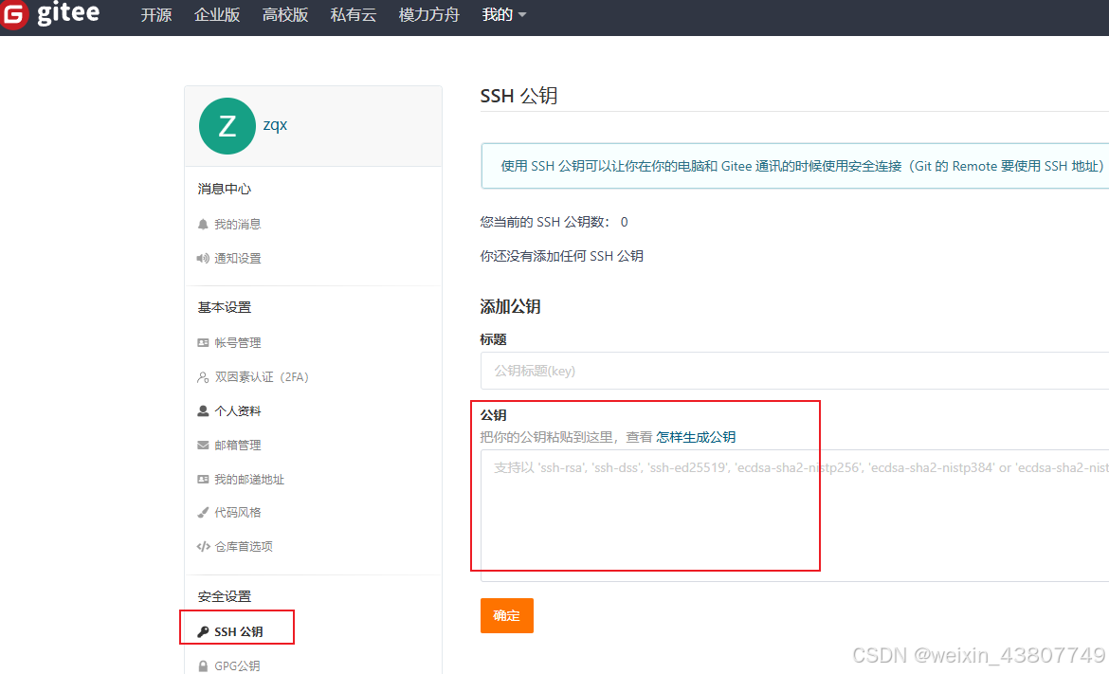1109x674 pixels.
Task: Select SSH 公钥 in security settings
Action: (x=238, y=631)
